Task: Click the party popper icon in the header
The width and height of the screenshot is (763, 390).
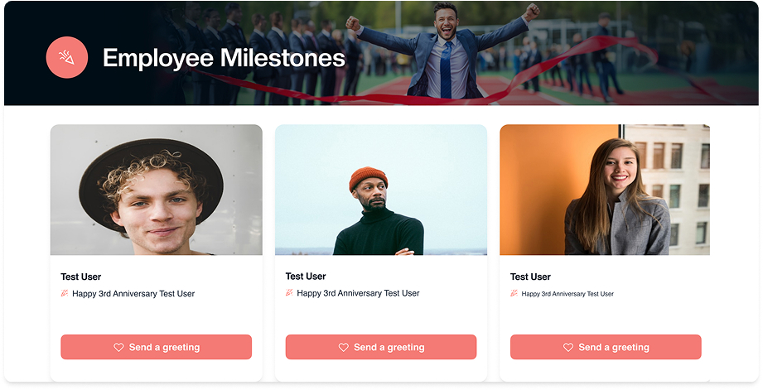Action: coord(66,57)
